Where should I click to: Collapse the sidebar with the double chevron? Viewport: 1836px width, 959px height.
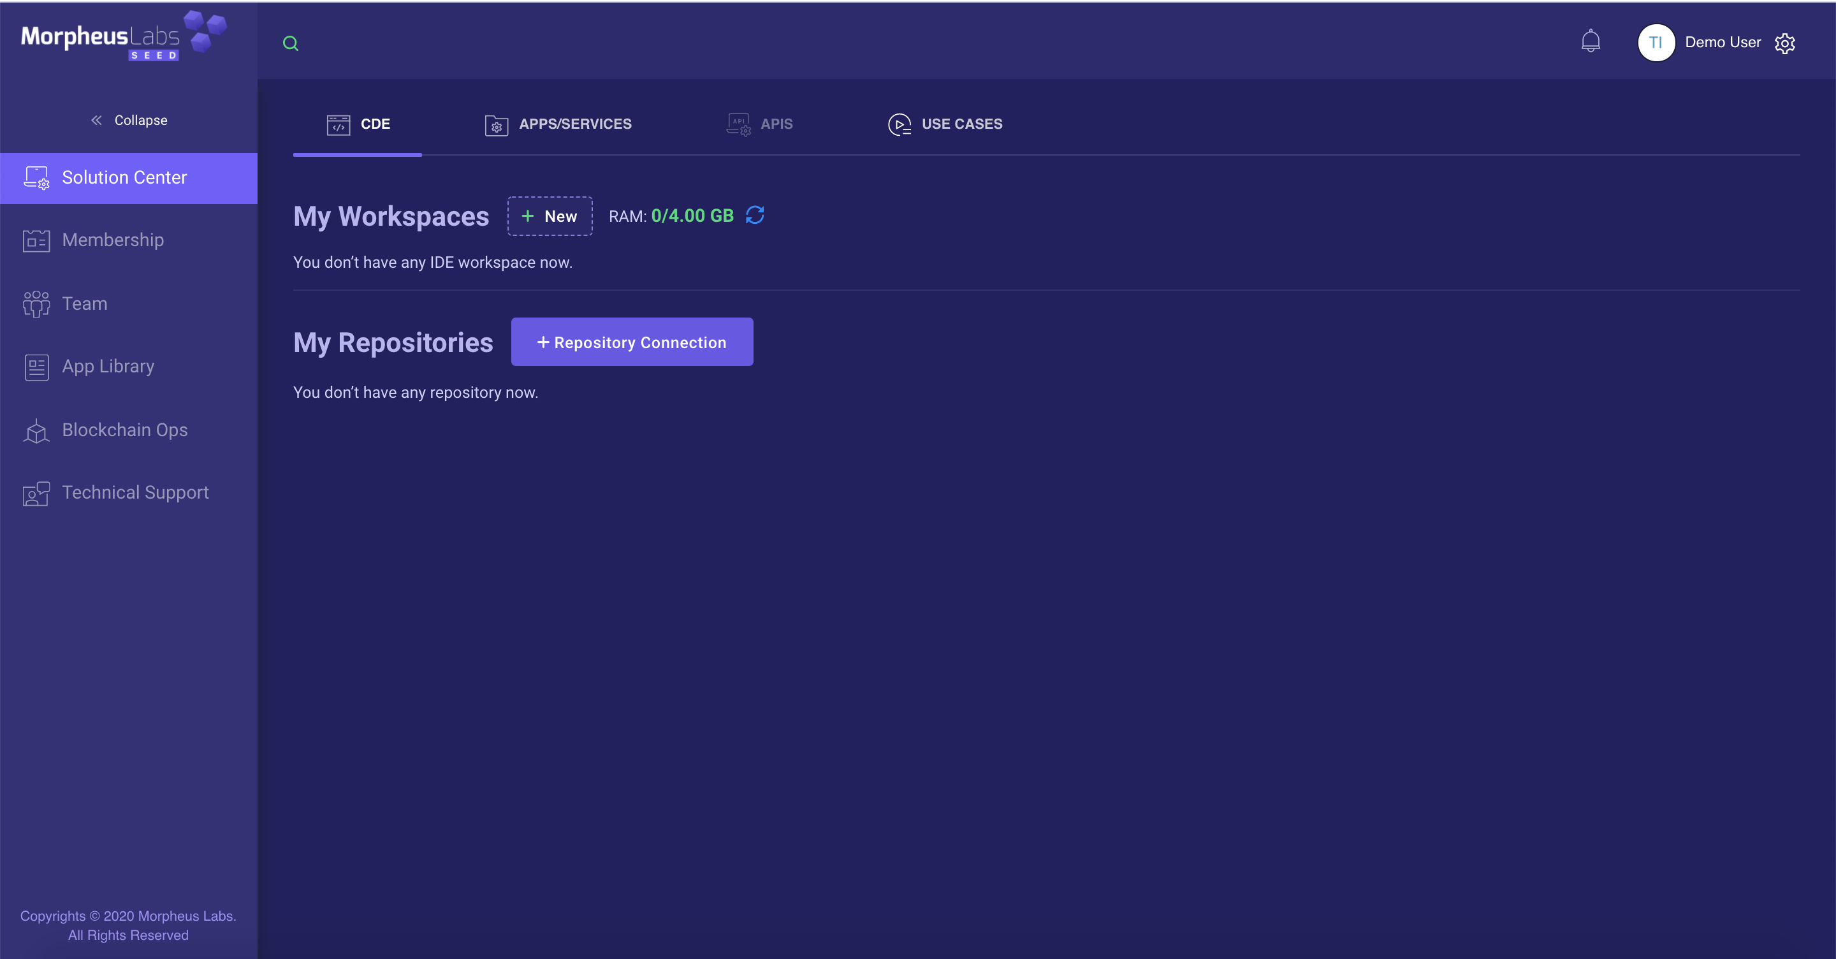pos(97,121)
